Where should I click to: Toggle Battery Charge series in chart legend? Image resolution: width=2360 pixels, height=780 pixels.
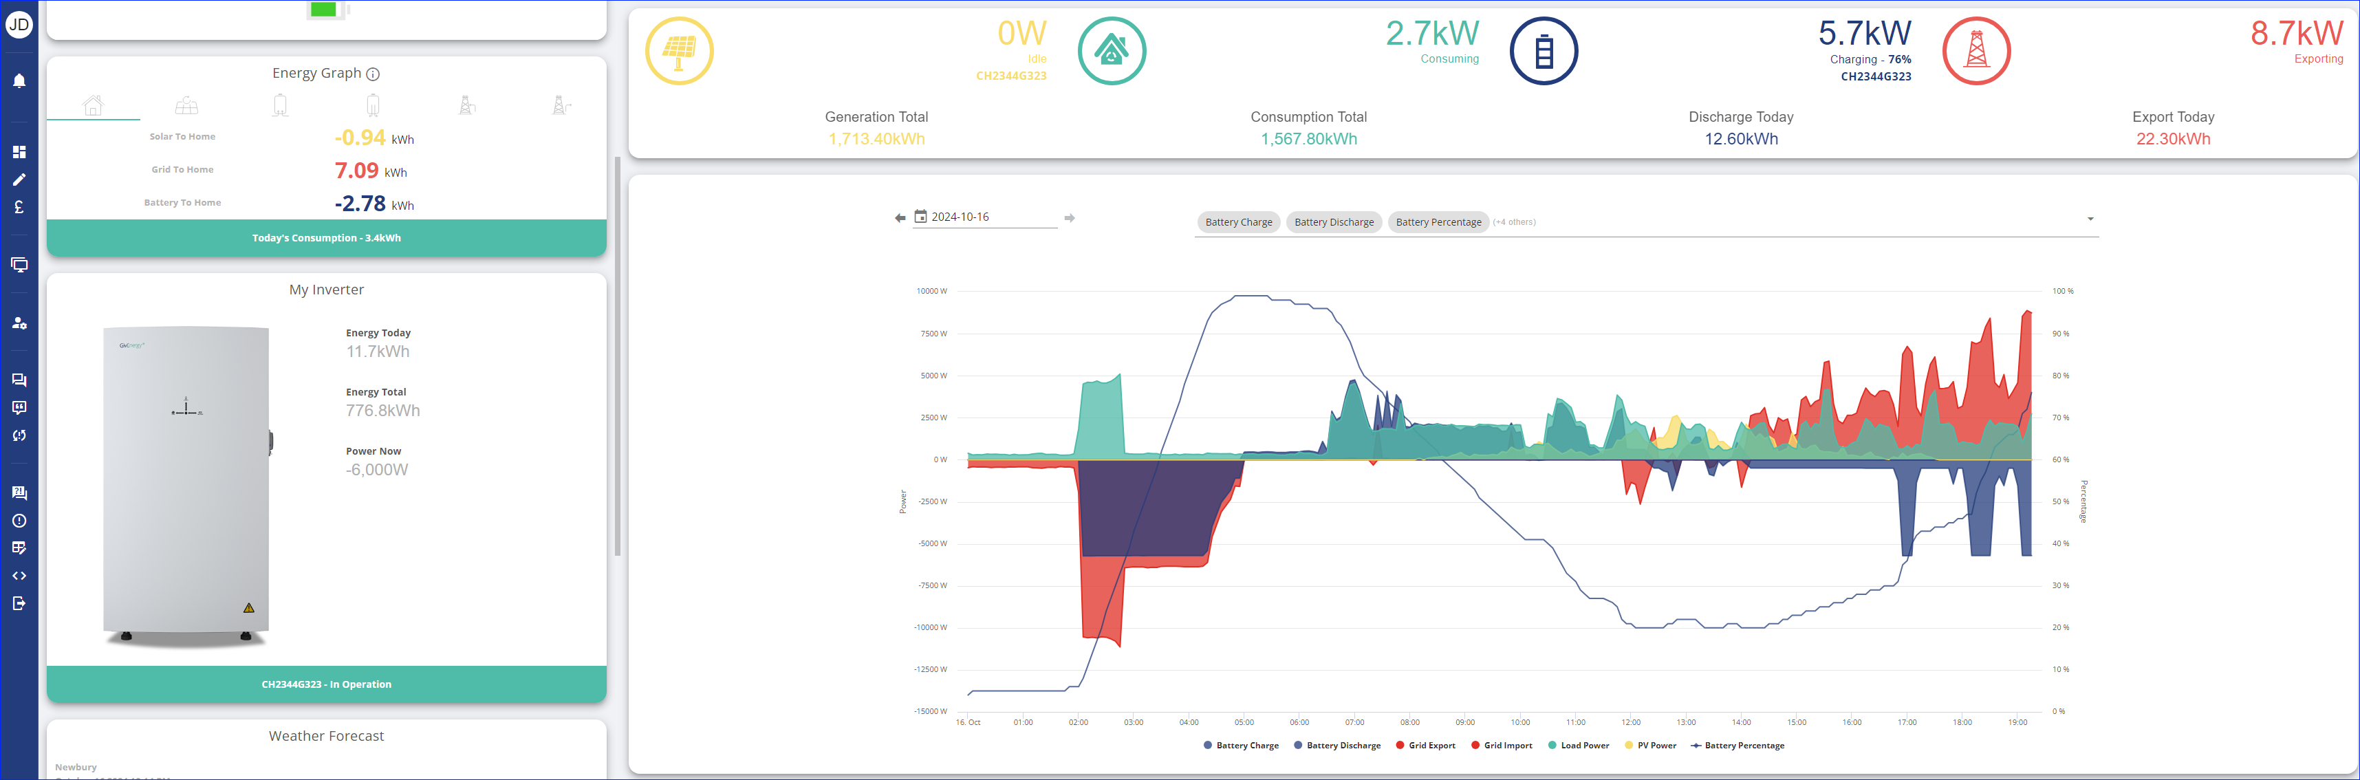pos(1240,745)
